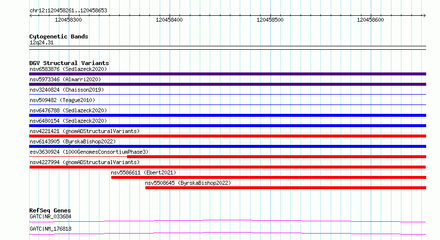Open nsv4221421 (gnomADStructuralVariants) label

(x=85, y=131)
